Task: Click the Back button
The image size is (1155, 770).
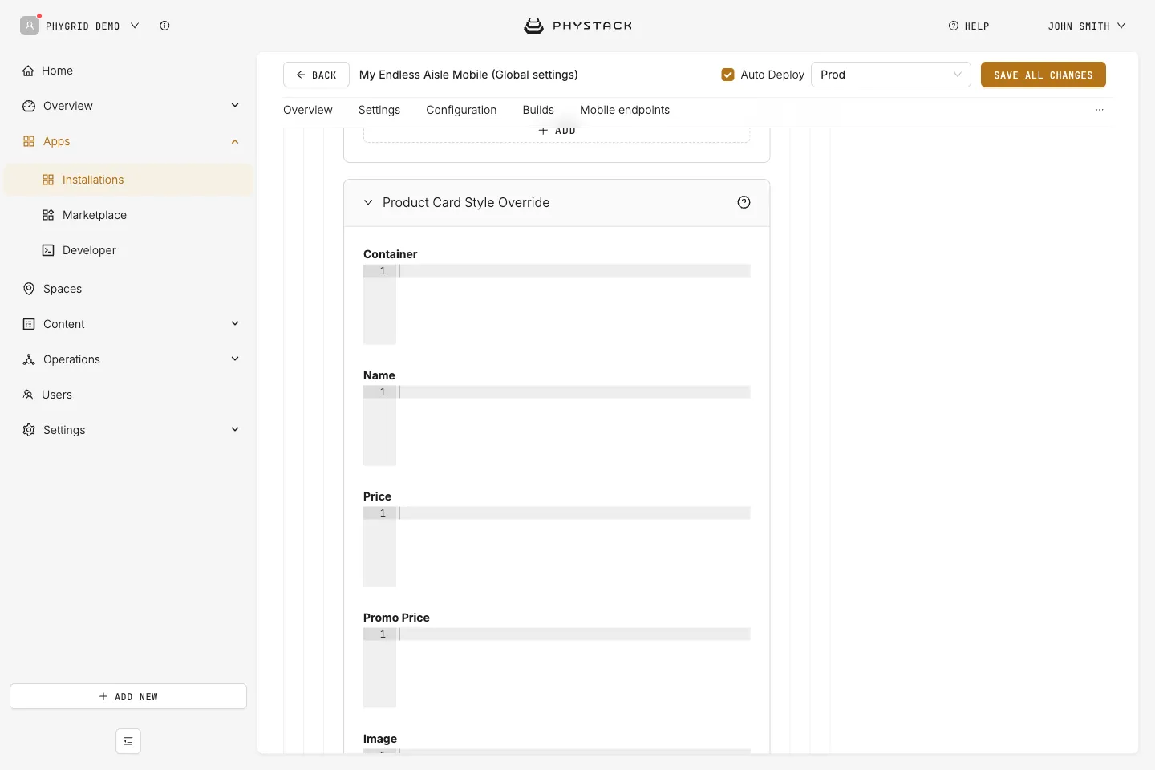Action: (316, 75)
